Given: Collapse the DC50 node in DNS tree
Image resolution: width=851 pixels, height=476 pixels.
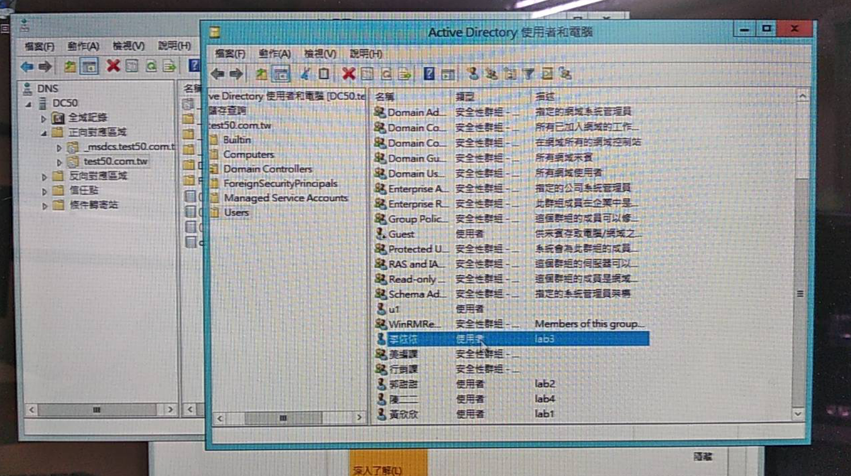Looking at the screenshot, I should click(28, 104).
